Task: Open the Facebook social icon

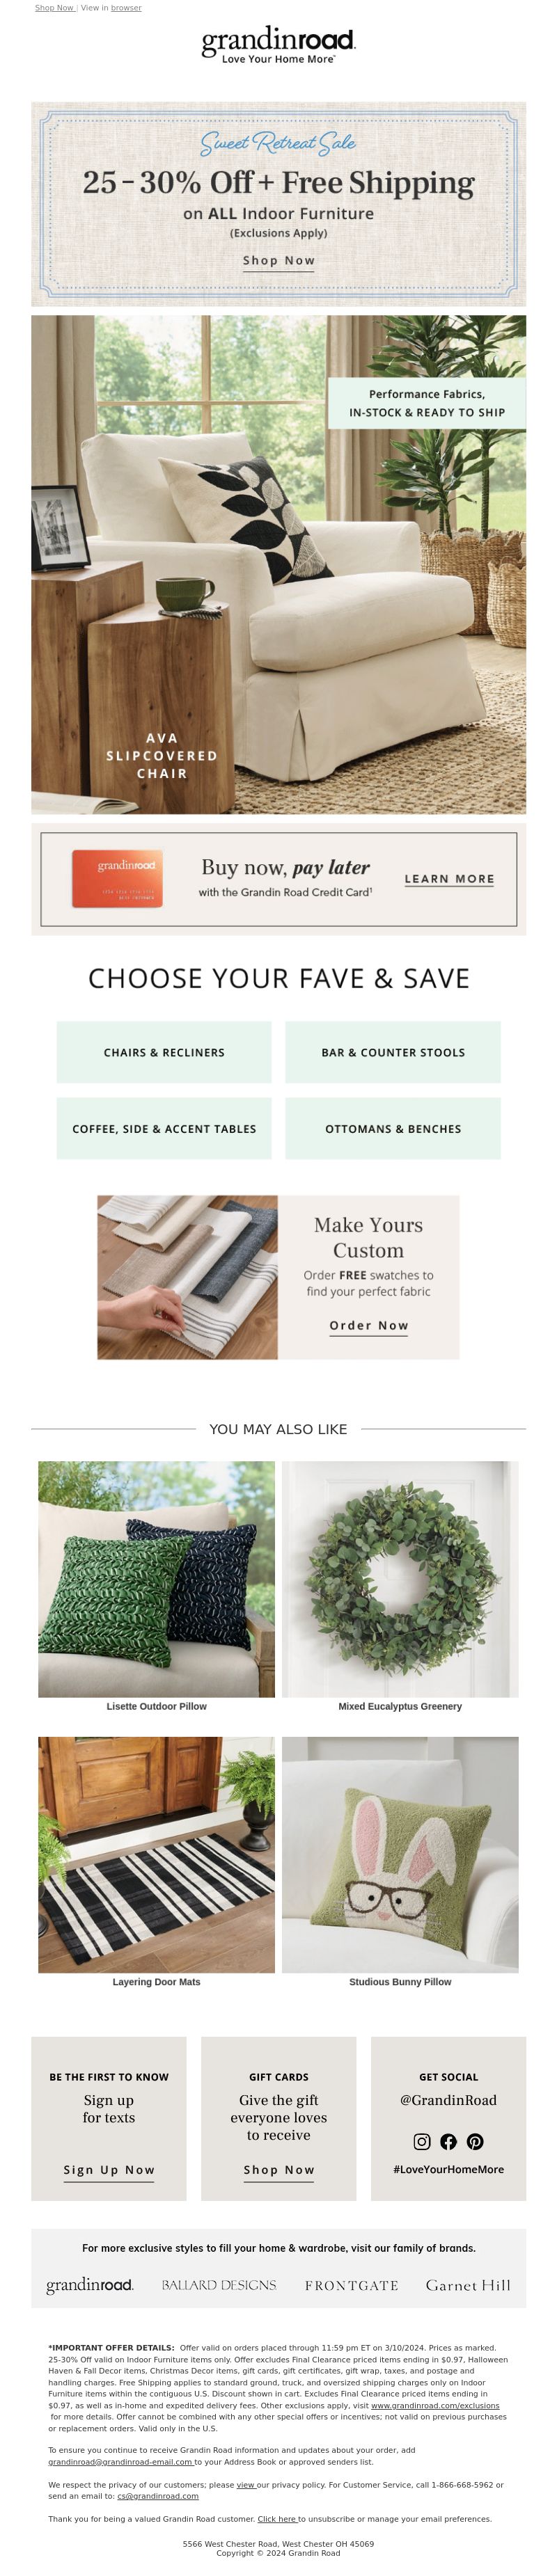Action: [448, 2141]
